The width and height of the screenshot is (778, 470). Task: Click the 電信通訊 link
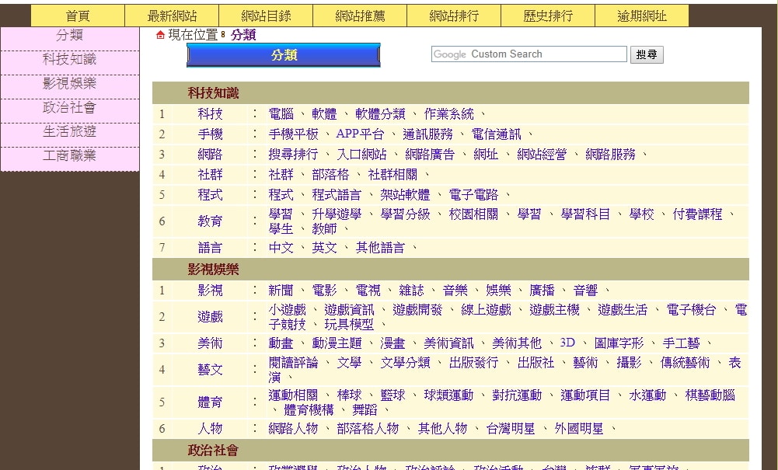(496, 134)
